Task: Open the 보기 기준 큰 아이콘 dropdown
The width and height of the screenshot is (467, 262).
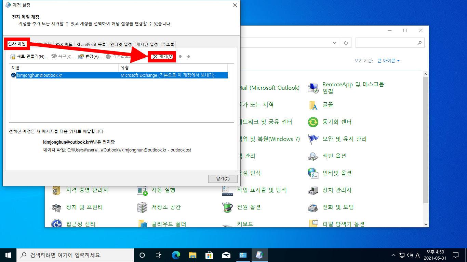Action: tap(389, 61)
